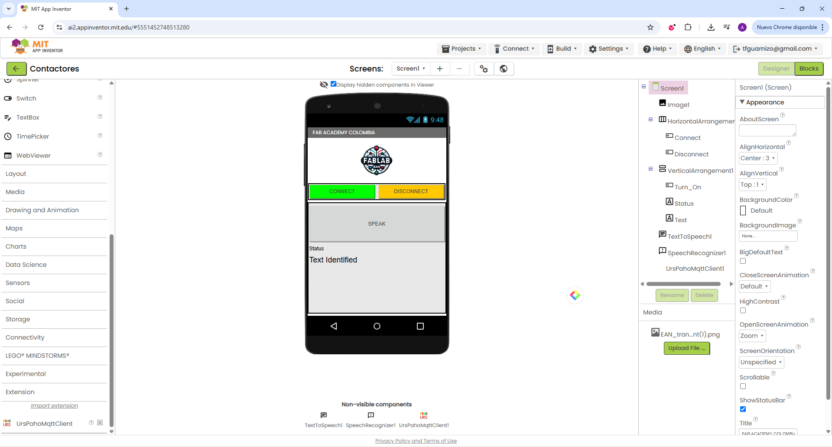Open the Chrome media control icon
This screenshot has width=832, height=447.
[727, 27]
